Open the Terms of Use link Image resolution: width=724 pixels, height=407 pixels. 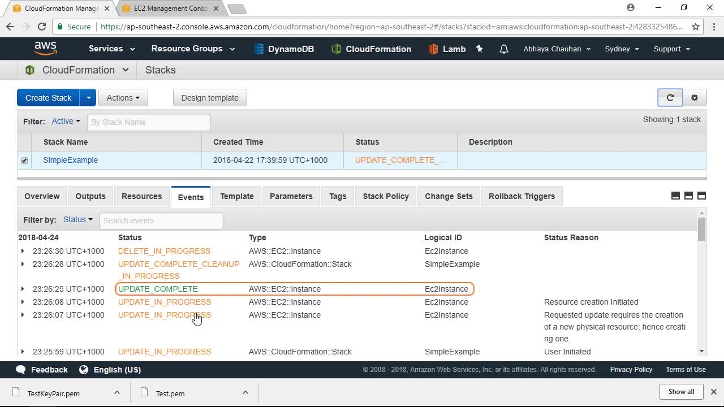point(686,370)
